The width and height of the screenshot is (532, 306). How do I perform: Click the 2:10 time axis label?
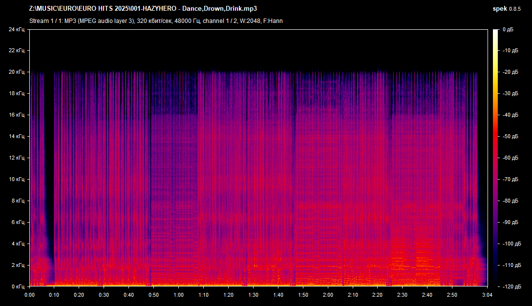click(x=353, y=295)
